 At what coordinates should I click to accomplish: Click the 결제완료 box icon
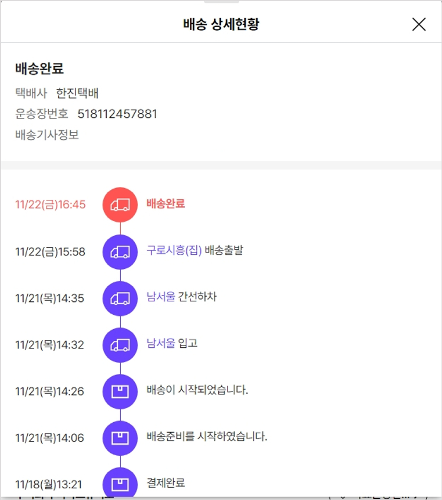[x=120, y=483]
